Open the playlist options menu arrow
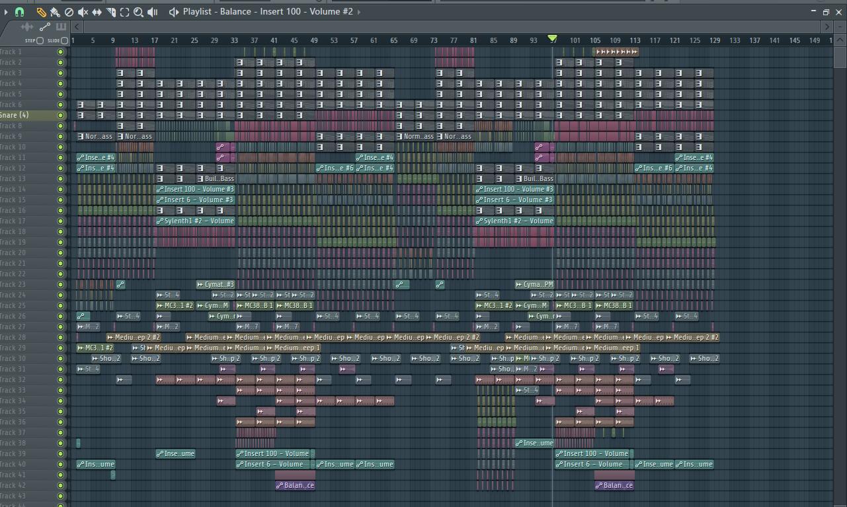Screen dimensions: 847x507 [6, 12]
